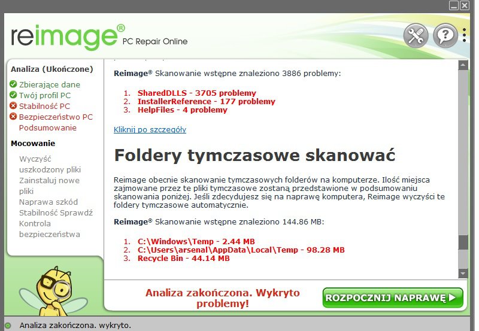Click red X icon beside Bezpieczeństwo PC

13,116
